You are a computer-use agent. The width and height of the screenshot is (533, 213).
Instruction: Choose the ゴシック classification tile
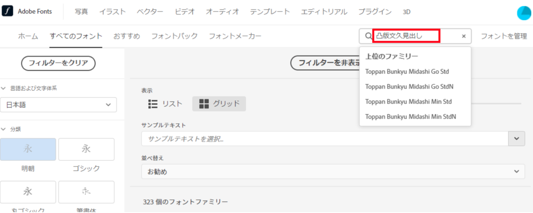(x=86, y=149)
